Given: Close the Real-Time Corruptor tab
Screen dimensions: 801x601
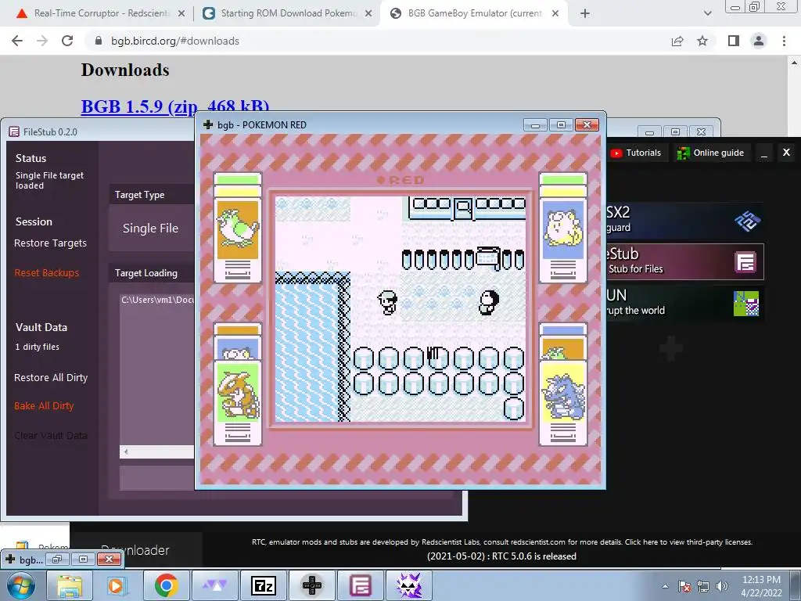Looking at the screenshot, I should (x=181, y=14).
